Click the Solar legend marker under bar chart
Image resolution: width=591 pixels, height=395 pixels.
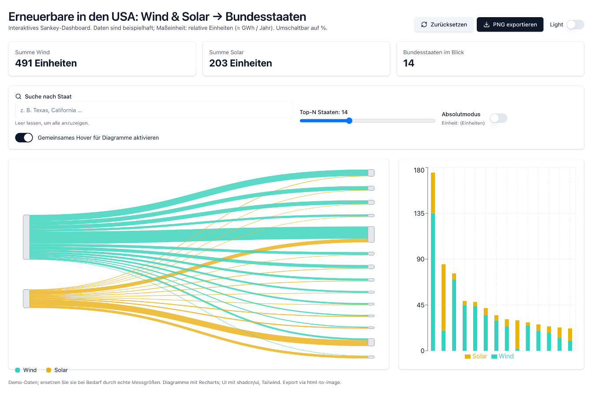tap(468, 356)
